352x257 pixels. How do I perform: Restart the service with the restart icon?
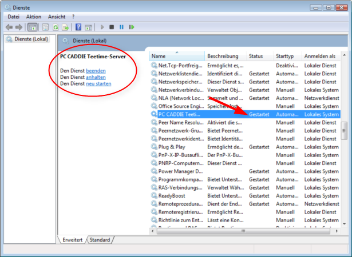(x=131, y=27)
